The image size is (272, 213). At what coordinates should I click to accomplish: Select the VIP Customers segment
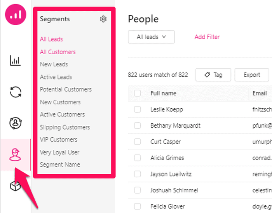pyautogui.click(x=59, y=140)
